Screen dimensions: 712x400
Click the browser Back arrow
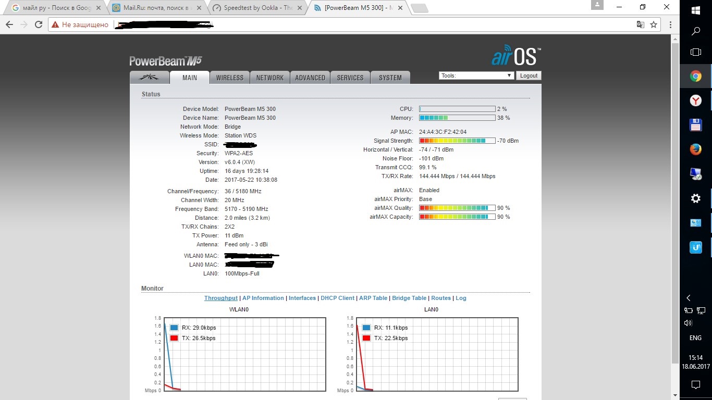[x=9, y=24]
